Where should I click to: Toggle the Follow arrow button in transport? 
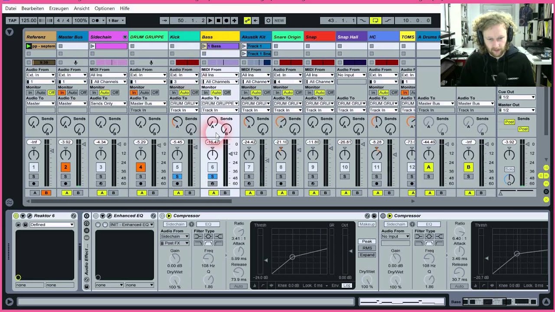coord(164,20)
